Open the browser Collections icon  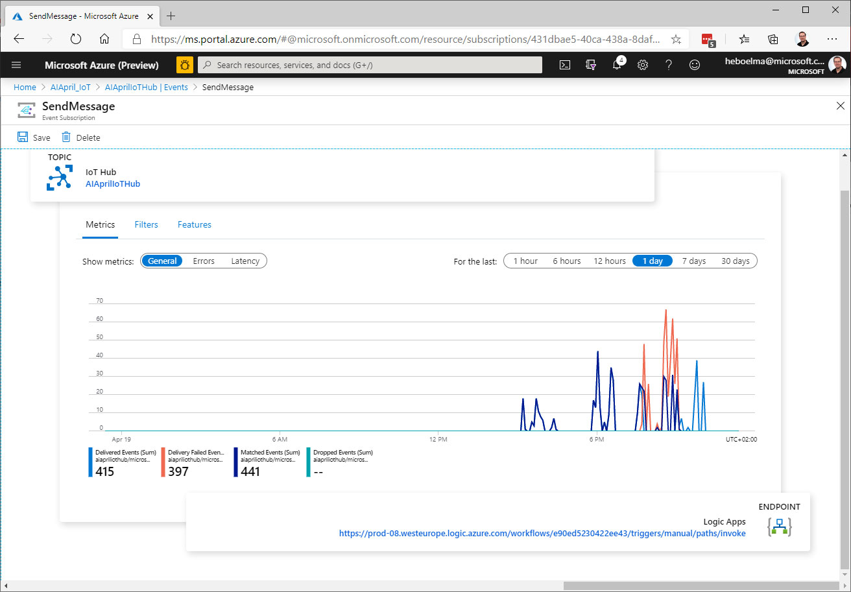(773, 39)
